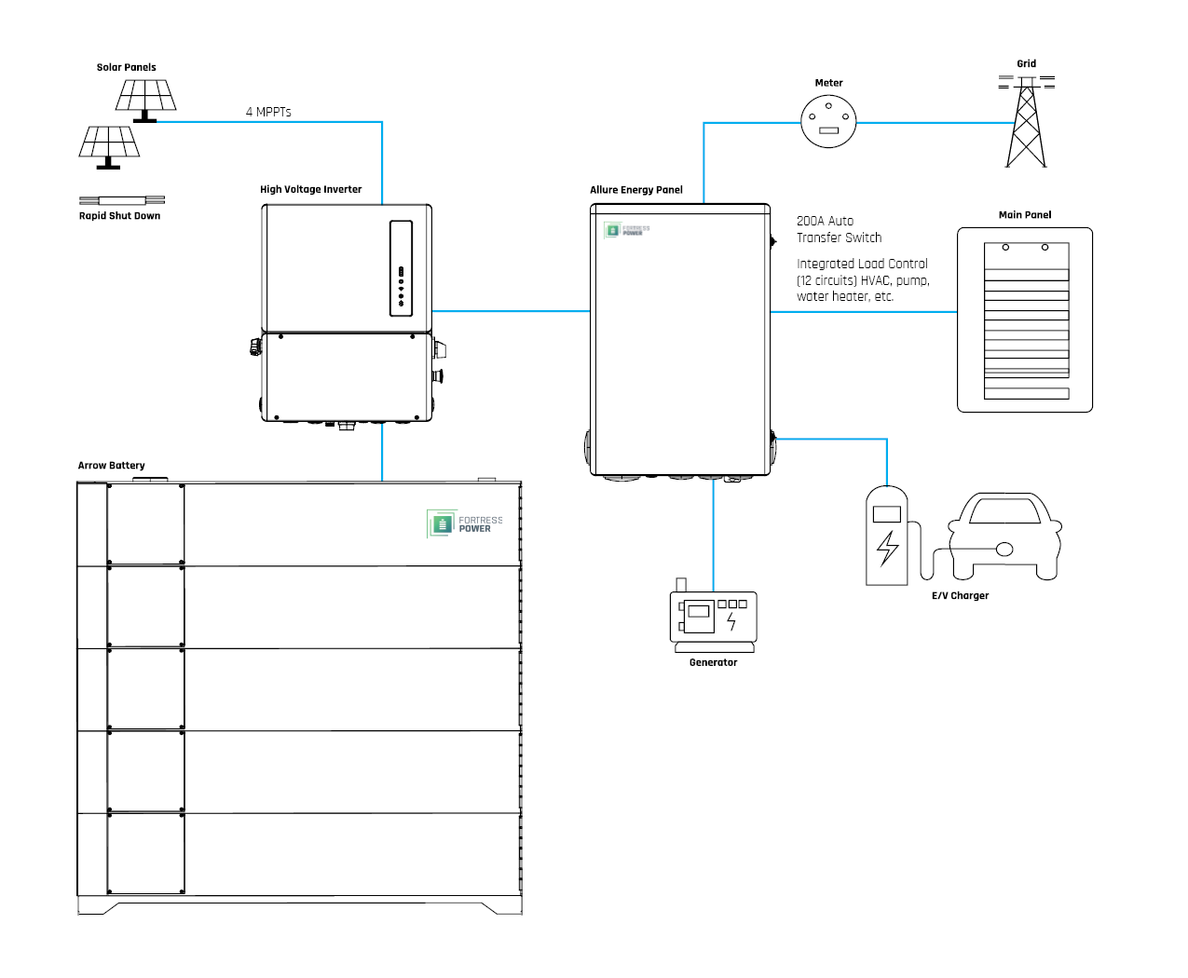Viewport: 1188px width, 978px height.
Task: Click the "Allure Energy Panel" title label
Action: pos(636,190)
